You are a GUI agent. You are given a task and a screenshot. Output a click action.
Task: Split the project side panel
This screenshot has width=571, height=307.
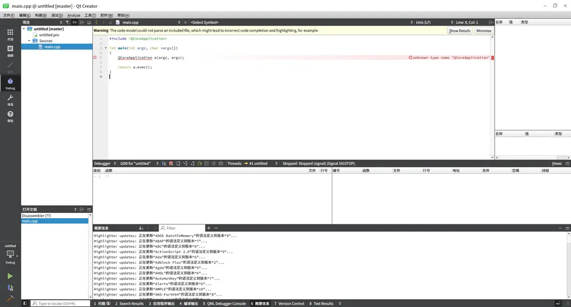coord(82,22)
